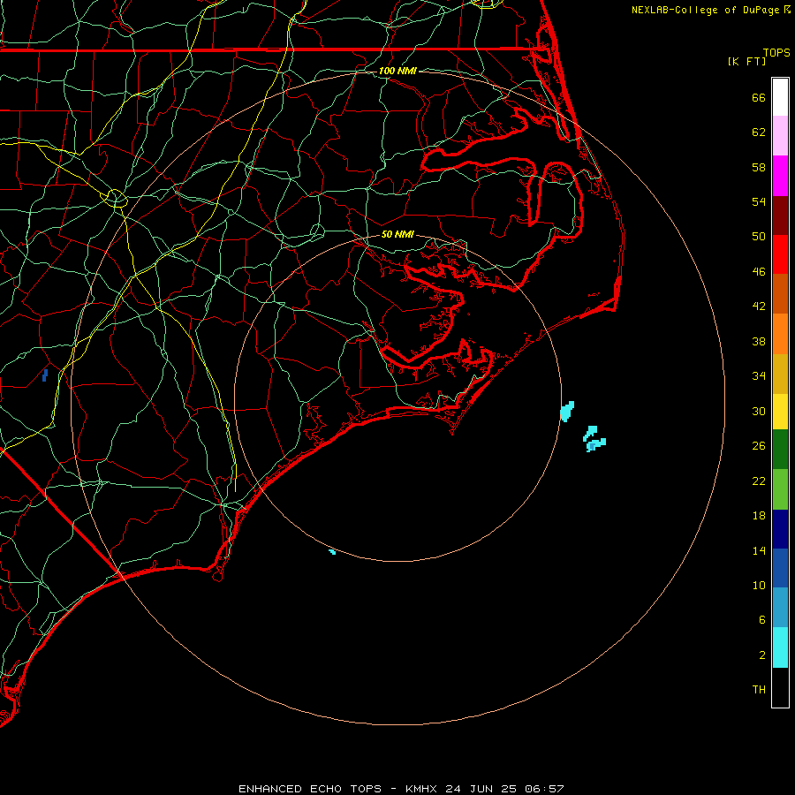Click the "58" legend value
Image resolution: width=795 pixels, height=795 pixels.
pyautogui.click(x=759, y=167)
